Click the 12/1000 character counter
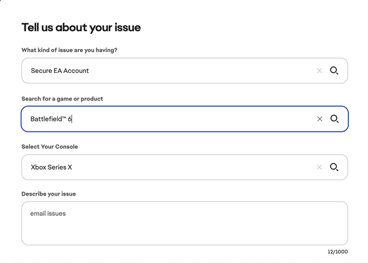The image size is (368, 263). pos(338,252)
